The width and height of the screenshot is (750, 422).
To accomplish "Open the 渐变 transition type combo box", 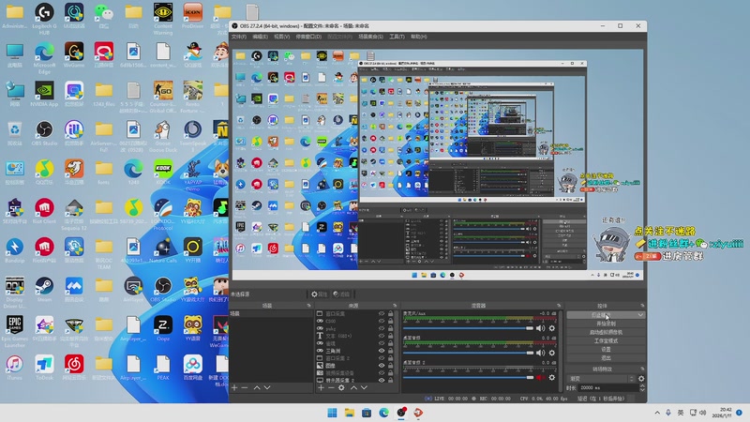I will pyautogui.click(x=602, y=379).
